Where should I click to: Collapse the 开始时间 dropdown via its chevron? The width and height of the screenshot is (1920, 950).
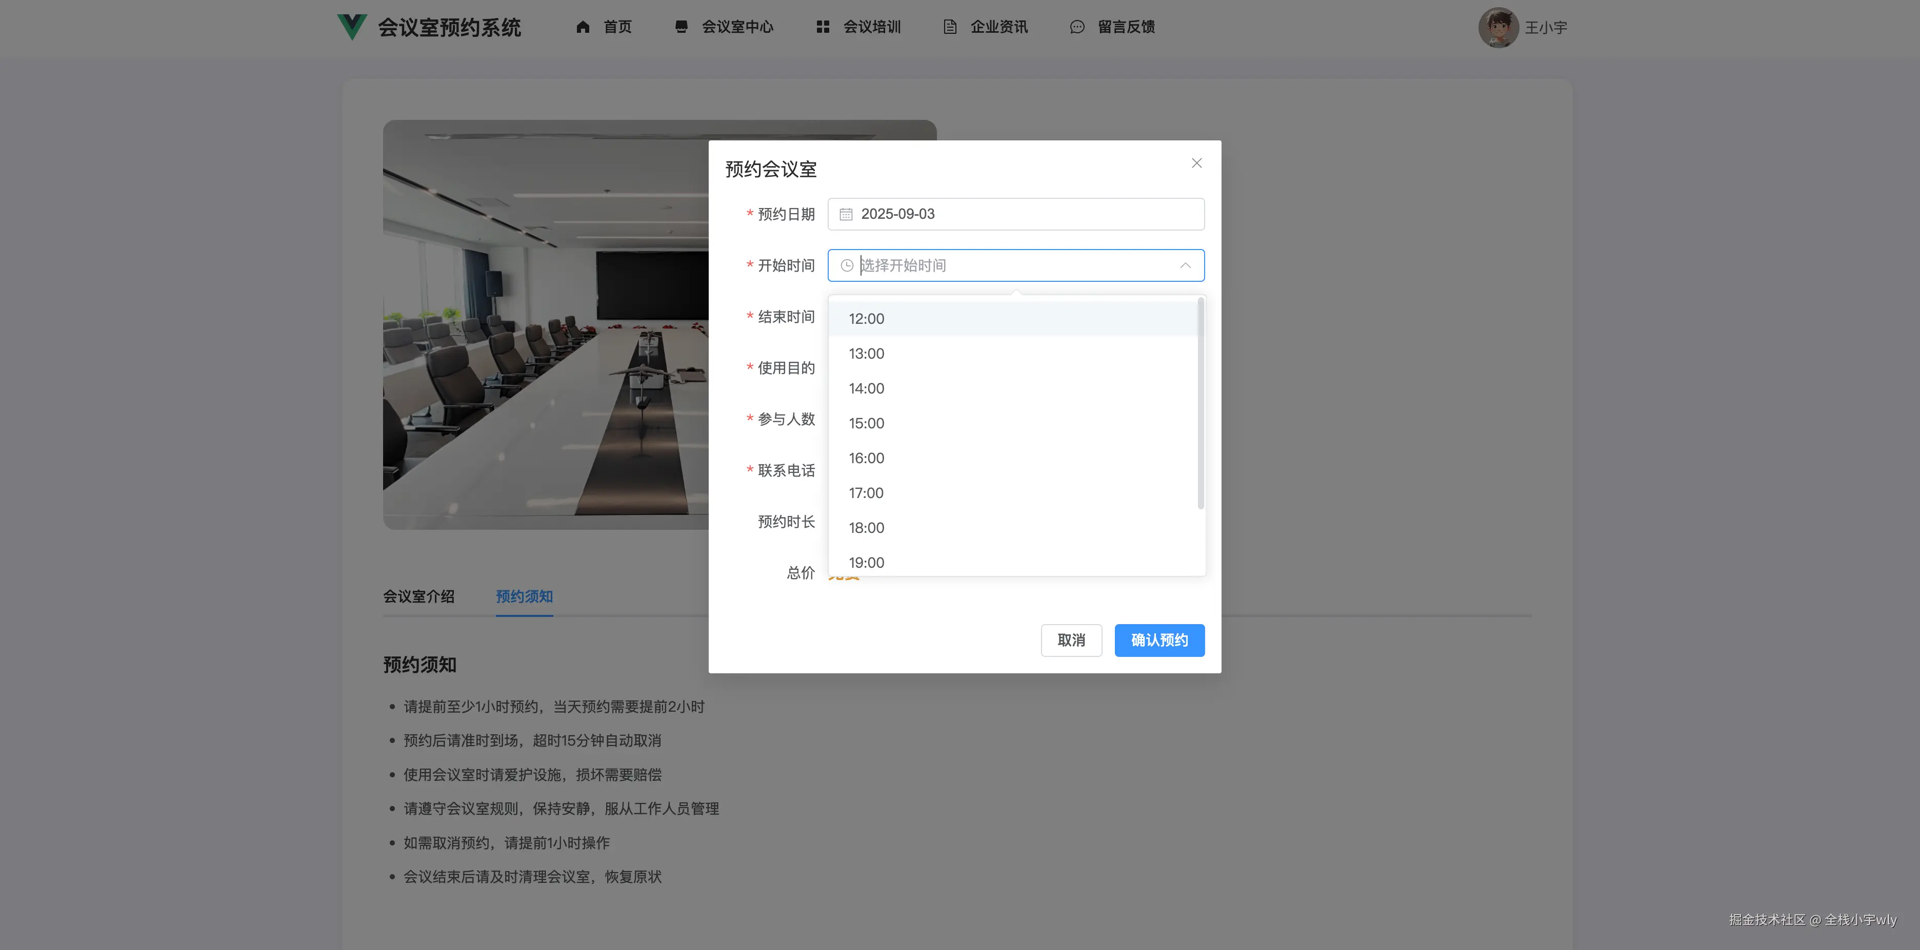click(1185, 265)
